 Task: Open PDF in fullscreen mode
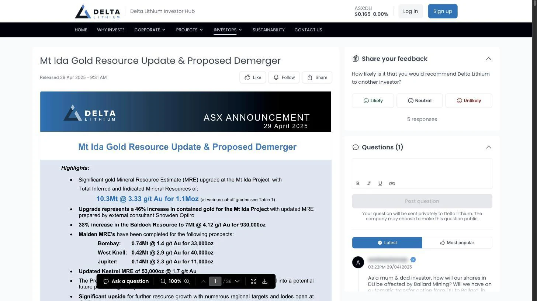254,281
